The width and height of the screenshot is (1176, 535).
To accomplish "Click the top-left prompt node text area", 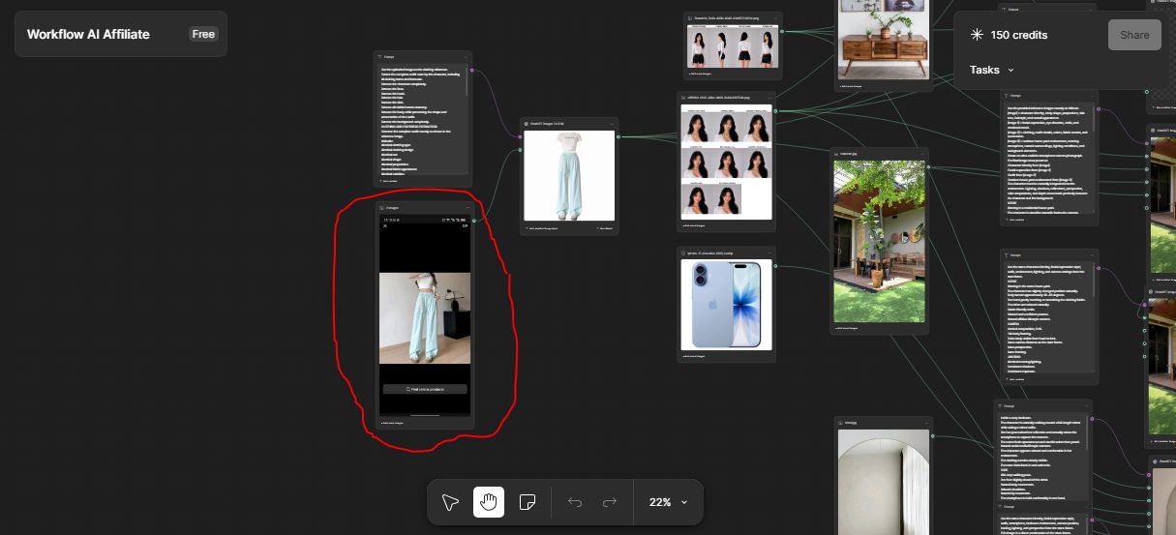I will pos(421,120).
